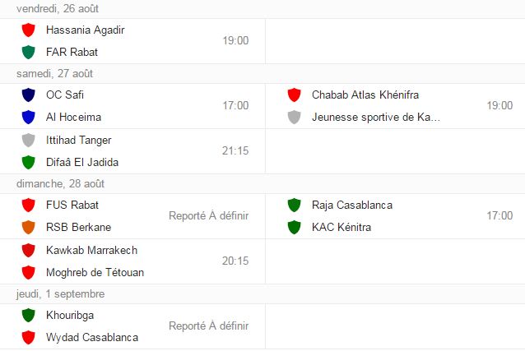Click the blue Al Hoceima shield icon
525x351 pixels.
[x=29, y=117]
